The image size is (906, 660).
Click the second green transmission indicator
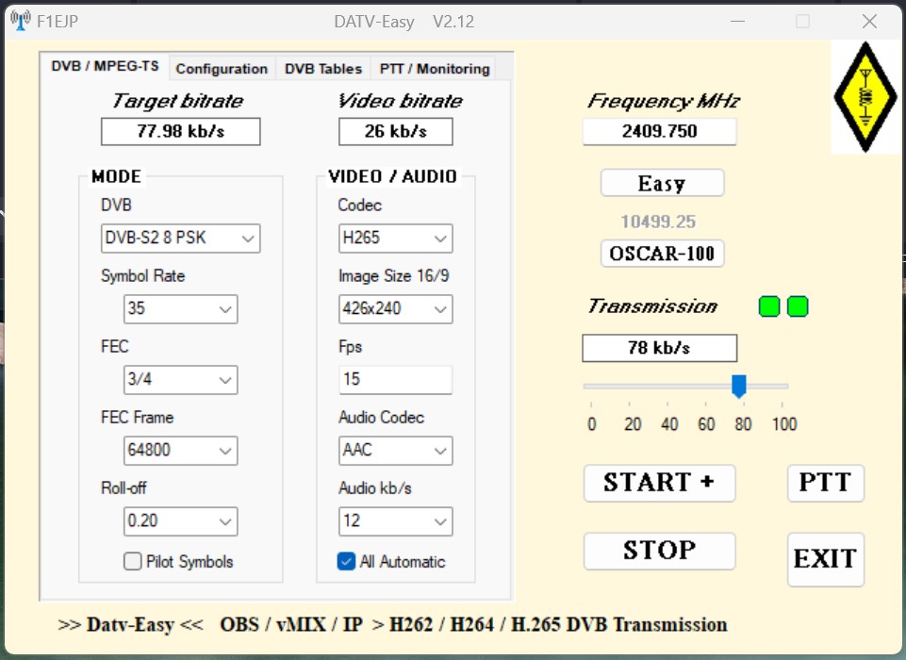click(x=798, y=306)
